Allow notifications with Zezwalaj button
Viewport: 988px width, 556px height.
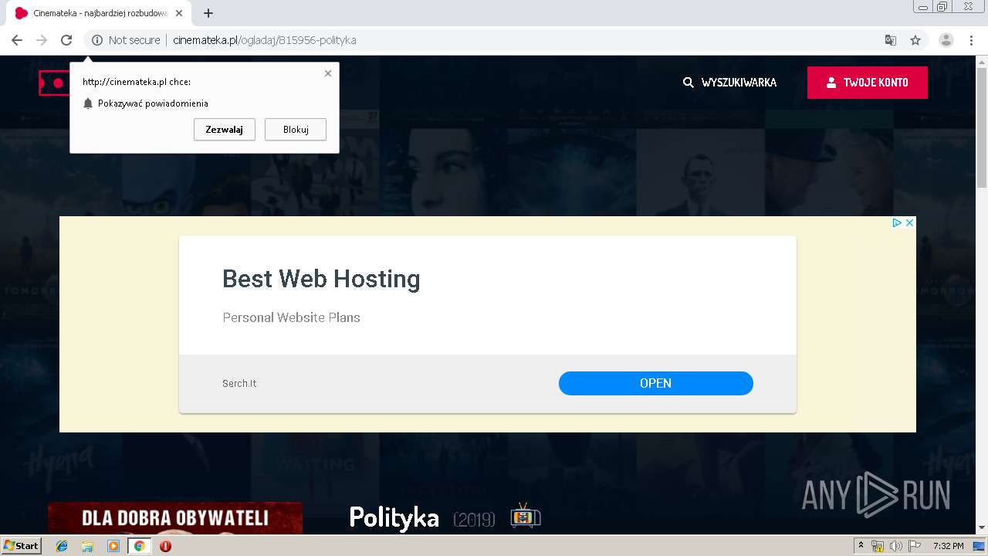pos(225,130)
